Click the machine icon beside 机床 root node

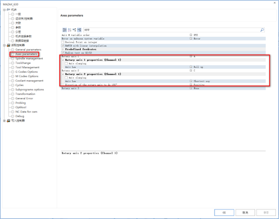pos(9,10)
